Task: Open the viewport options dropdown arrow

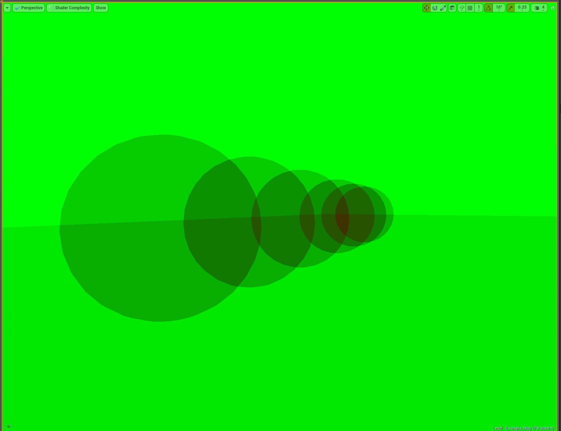Action: click(7, 8)
